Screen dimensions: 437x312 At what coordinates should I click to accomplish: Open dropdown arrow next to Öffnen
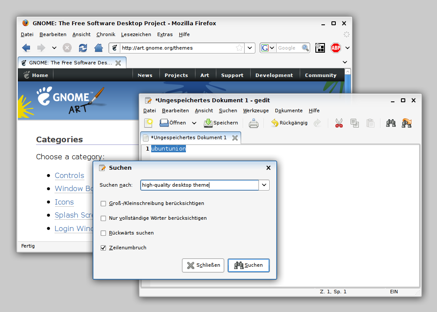click(x=194, y=123)
